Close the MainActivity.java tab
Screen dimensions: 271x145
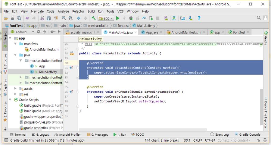point(135,32)
